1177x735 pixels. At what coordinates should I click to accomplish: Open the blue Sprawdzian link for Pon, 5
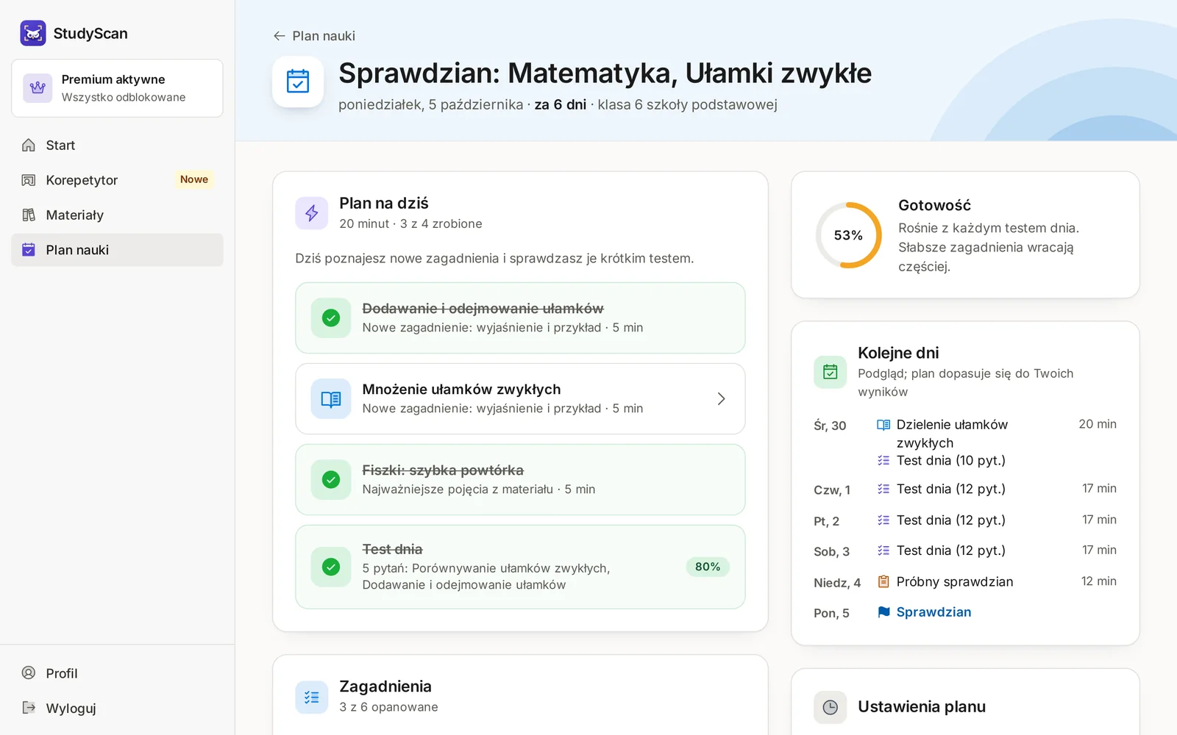934,612
